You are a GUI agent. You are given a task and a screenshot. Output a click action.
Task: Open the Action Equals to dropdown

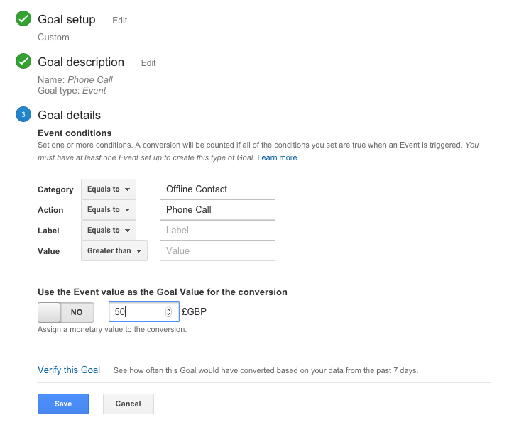coord(109,209)
